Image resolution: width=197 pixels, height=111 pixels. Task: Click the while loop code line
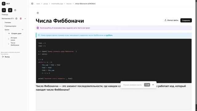tap(45, 62)
